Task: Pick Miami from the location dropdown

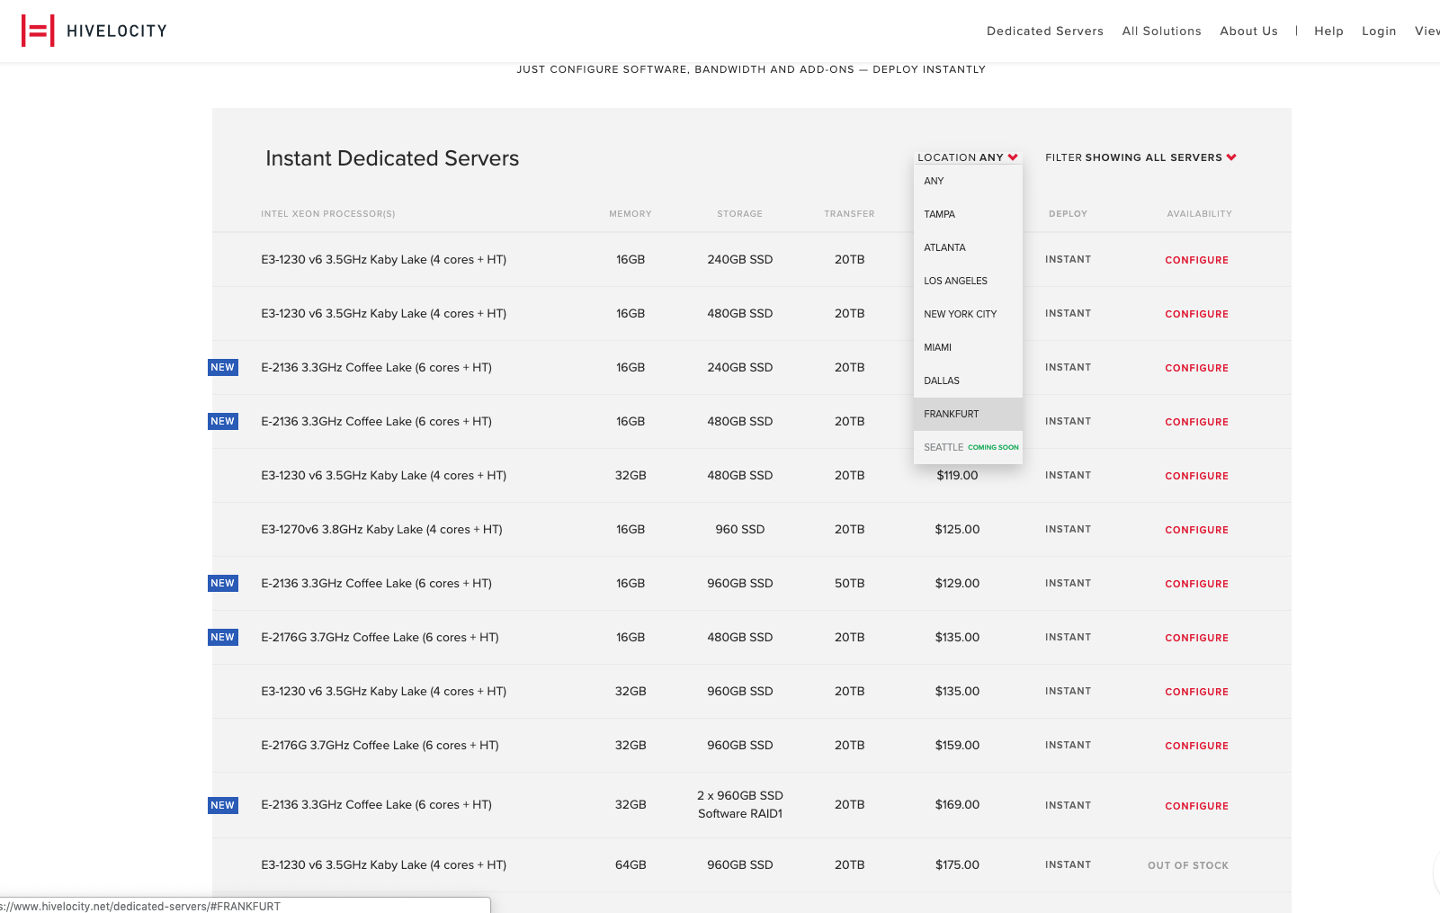Action: pyautogui.click(x=968, y=347)
